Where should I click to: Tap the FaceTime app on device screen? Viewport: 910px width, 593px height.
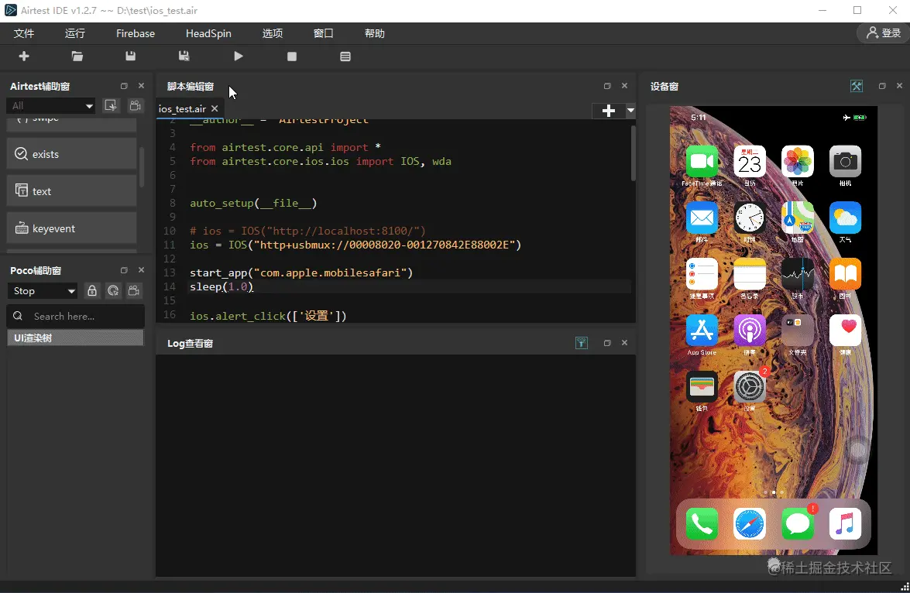coord(702,161)
